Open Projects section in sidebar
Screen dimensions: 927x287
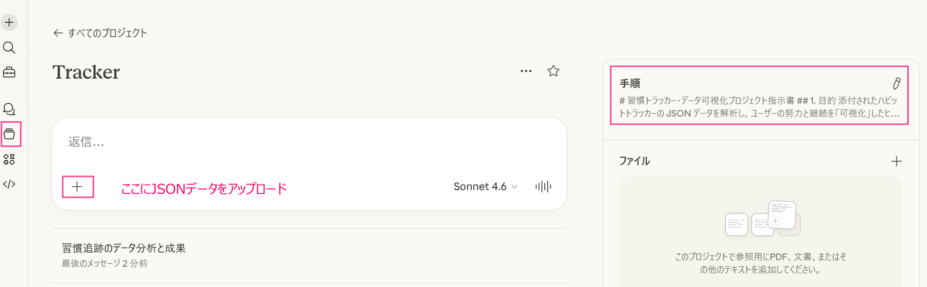[x=9, y=134]
